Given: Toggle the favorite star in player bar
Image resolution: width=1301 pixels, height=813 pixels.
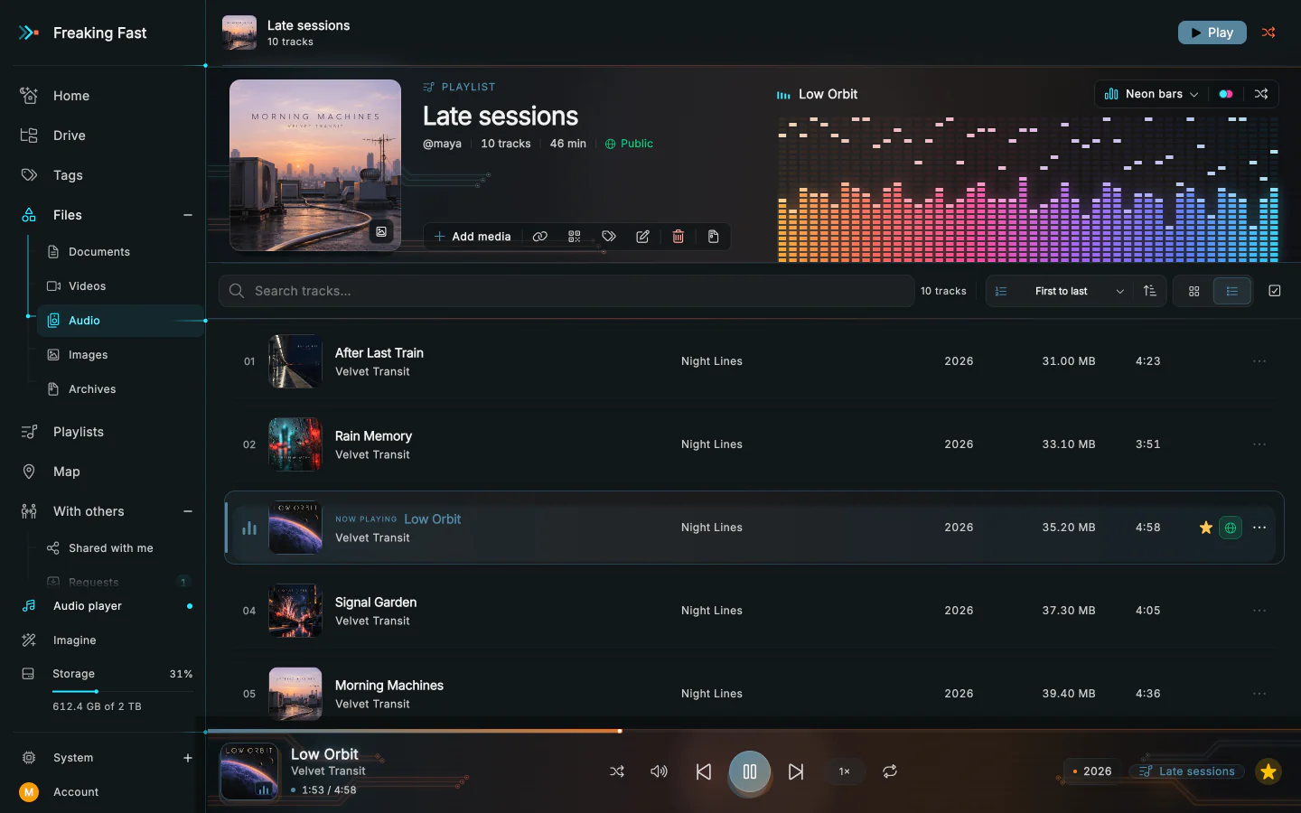Looking at the screenshot, I should (1268, 771).
